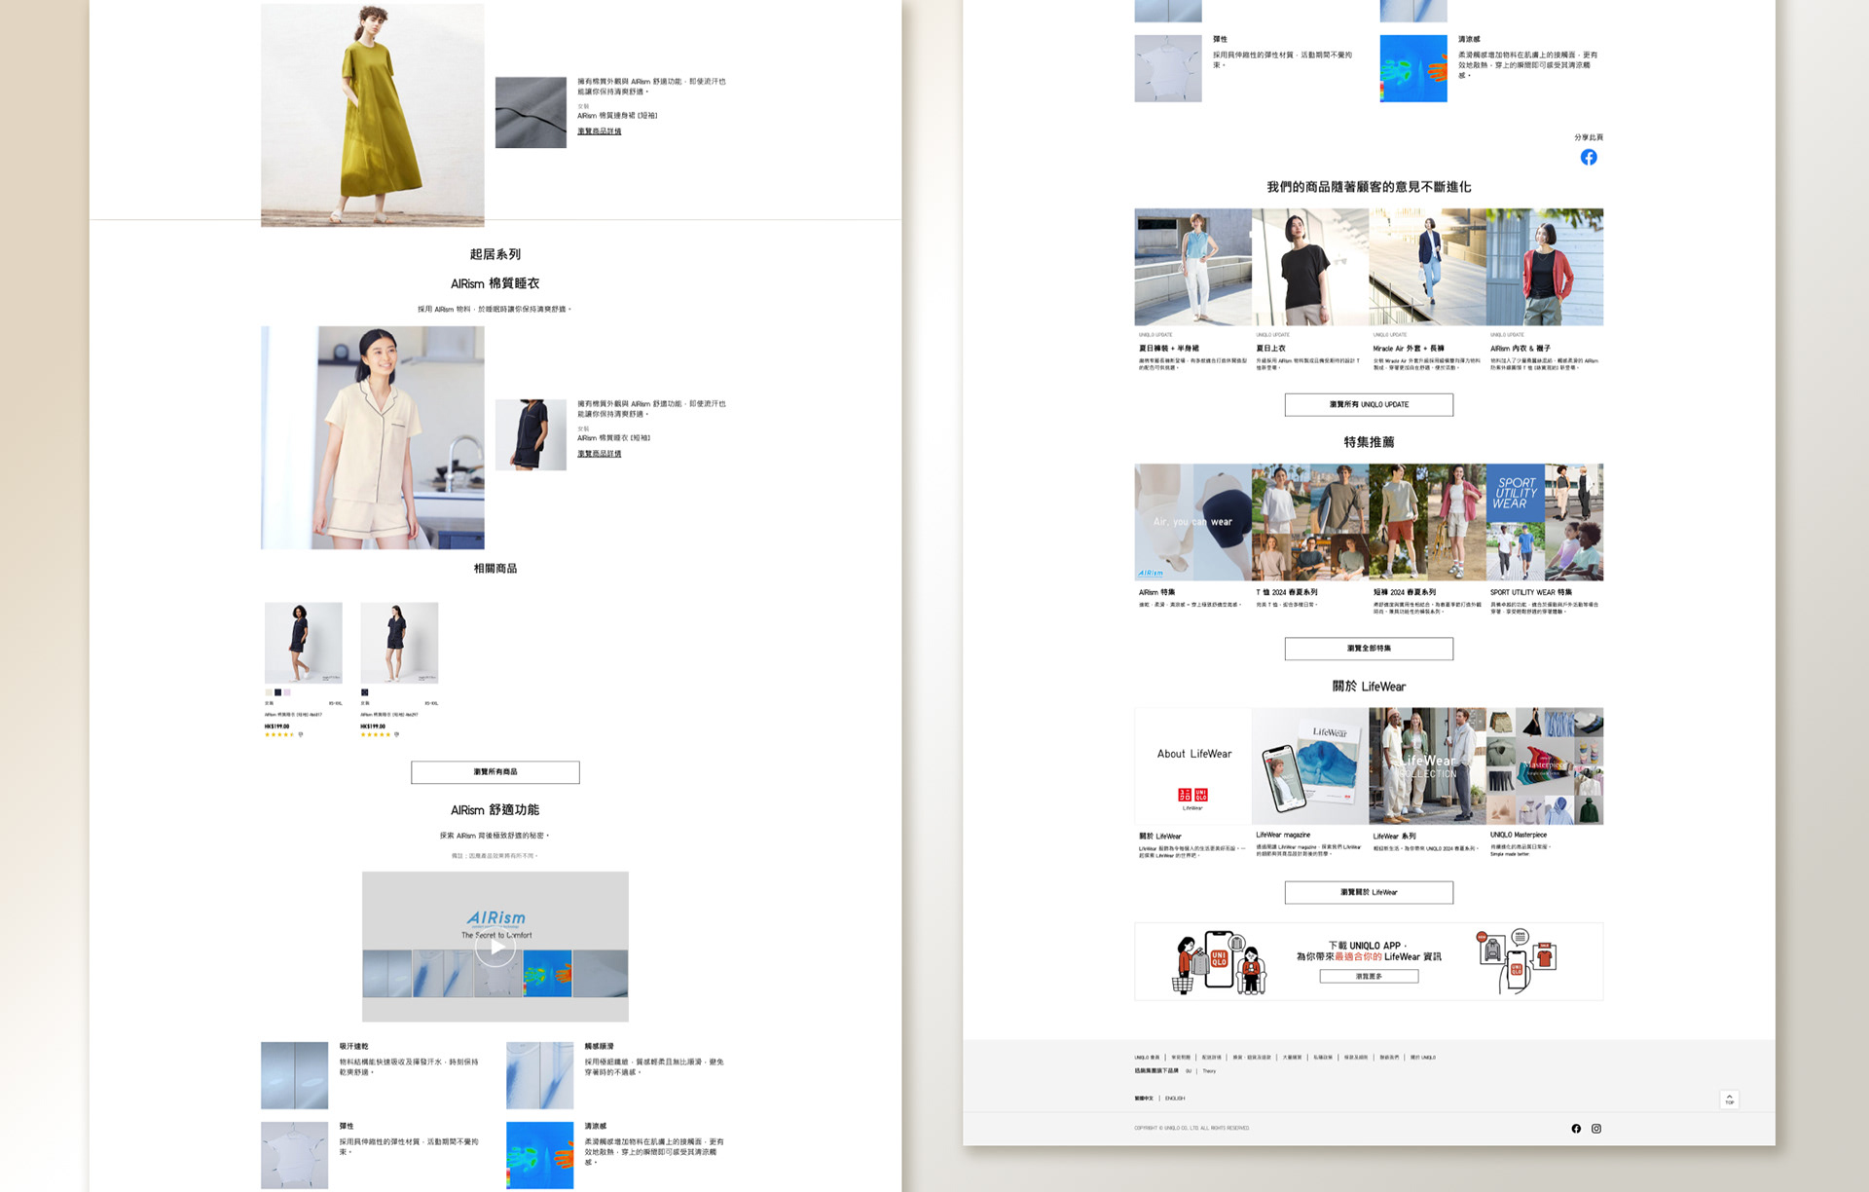The height and width of the screenshot is (1192, 1869).
Task: Open 瀏覽商品詳情 link beside the cream pajamas
Action: tap(599, 454)
